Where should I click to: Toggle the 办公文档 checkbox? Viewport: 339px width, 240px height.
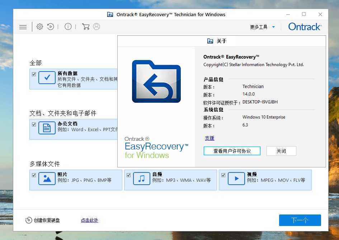click(x=34, y=125)
